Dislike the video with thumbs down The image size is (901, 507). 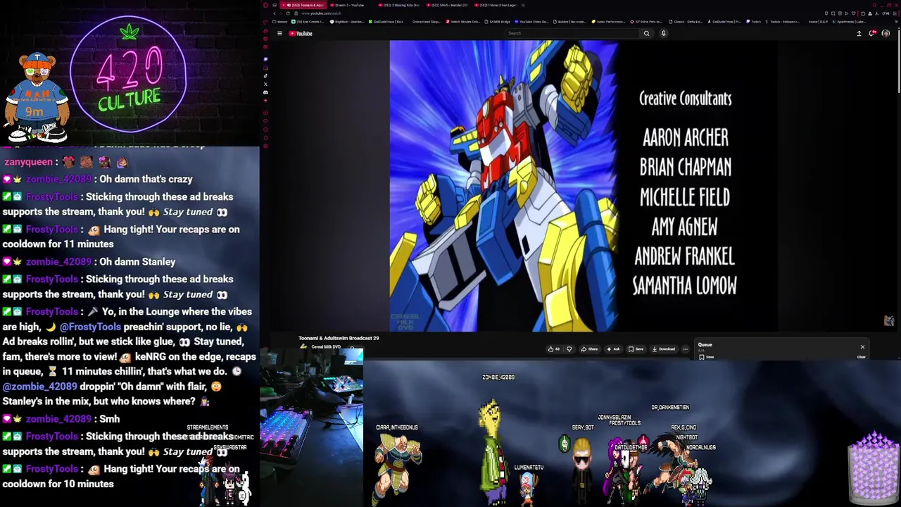pos(569,349)
